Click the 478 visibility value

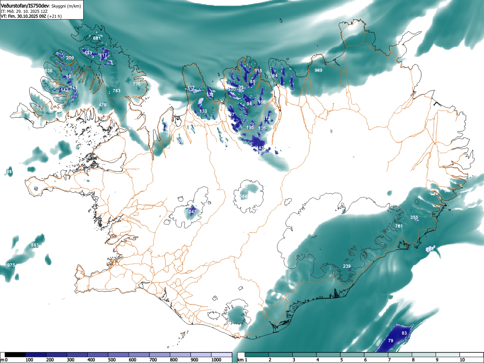102,105
